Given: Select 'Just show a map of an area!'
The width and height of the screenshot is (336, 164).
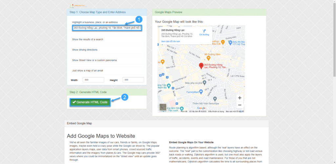Looking at the screenshot, I should pyautogui.click(x=88, y=71).
